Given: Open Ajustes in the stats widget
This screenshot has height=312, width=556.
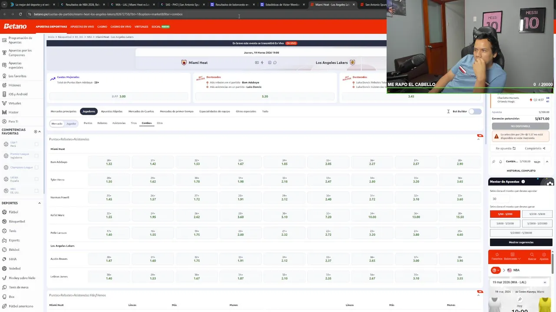Looking at the screenshot, I should (544, 256).
